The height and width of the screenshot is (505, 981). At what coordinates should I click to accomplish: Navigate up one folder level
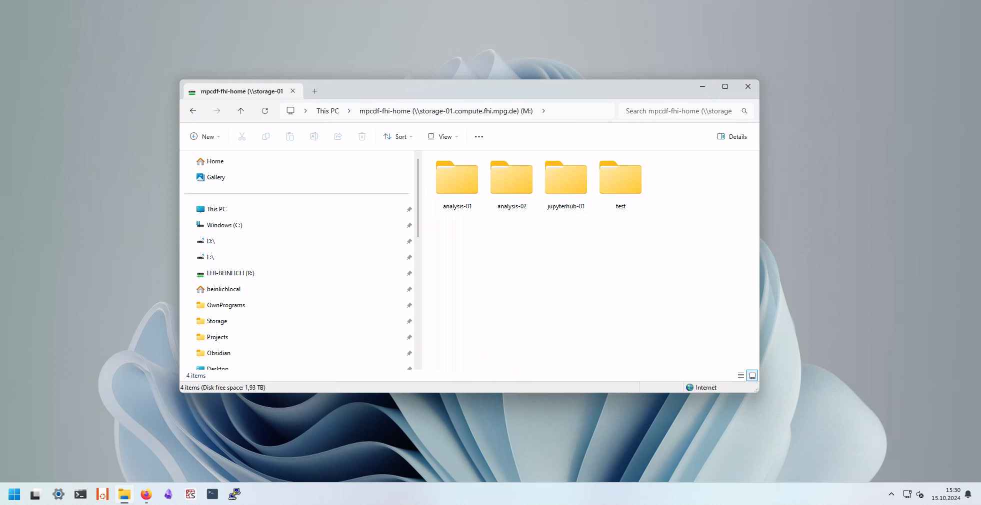point(241,111)
